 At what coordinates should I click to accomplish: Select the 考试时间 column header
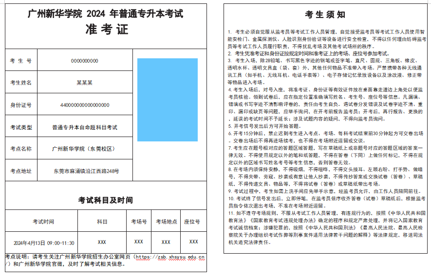pyautogui.click(x=43, y=222)
